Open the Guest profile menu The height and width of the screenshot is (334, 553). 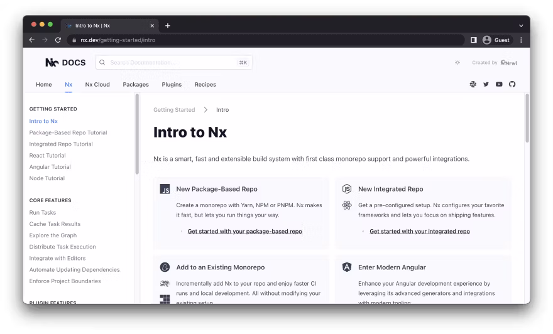point(496,40)
